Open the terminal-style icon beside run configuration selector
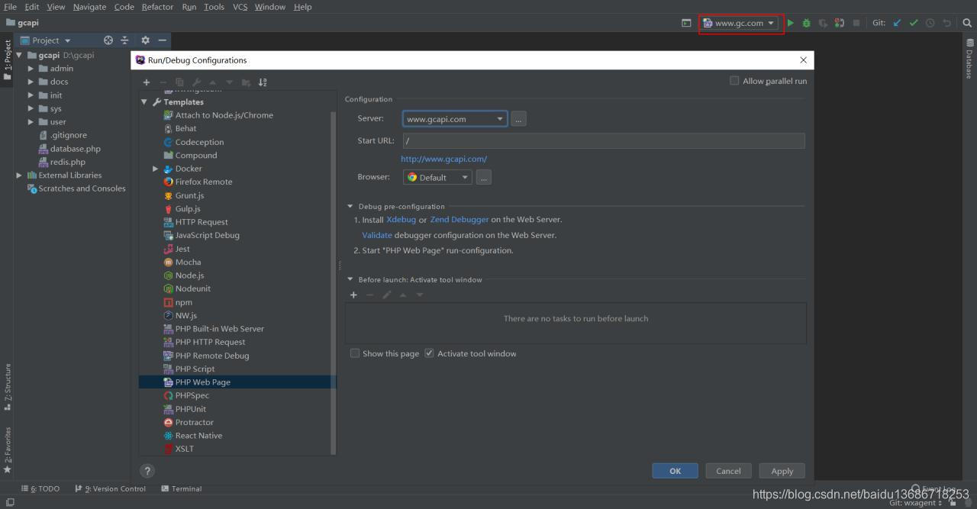The width and height of the screenshot is (977, 509). tap(686, 23)
